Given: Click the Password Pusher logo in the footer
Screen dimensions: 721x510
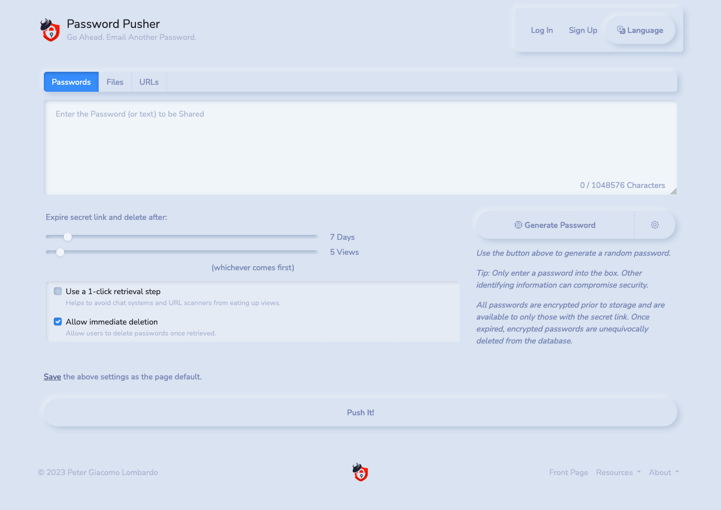Looking at the screenshot, I should tap(360, 472).
